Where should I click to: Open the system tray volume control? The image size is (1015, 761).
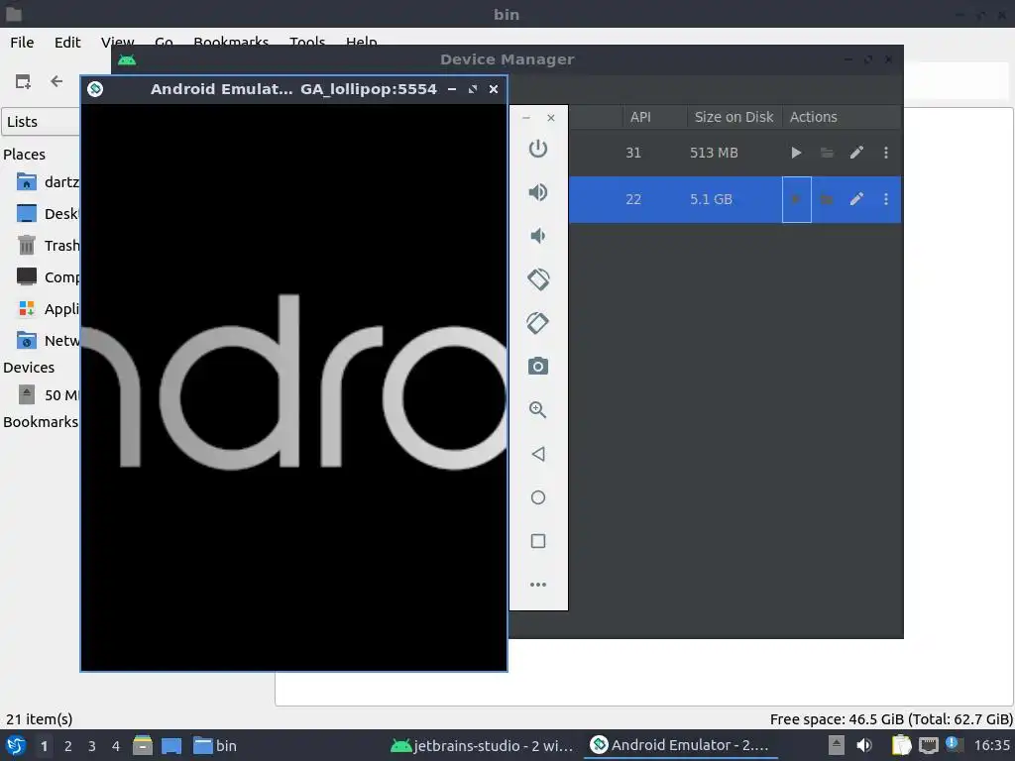864,745
